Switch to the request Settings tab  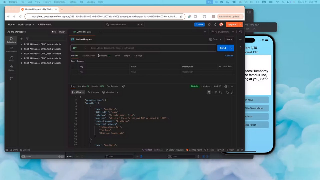click(x=138, y=55)
